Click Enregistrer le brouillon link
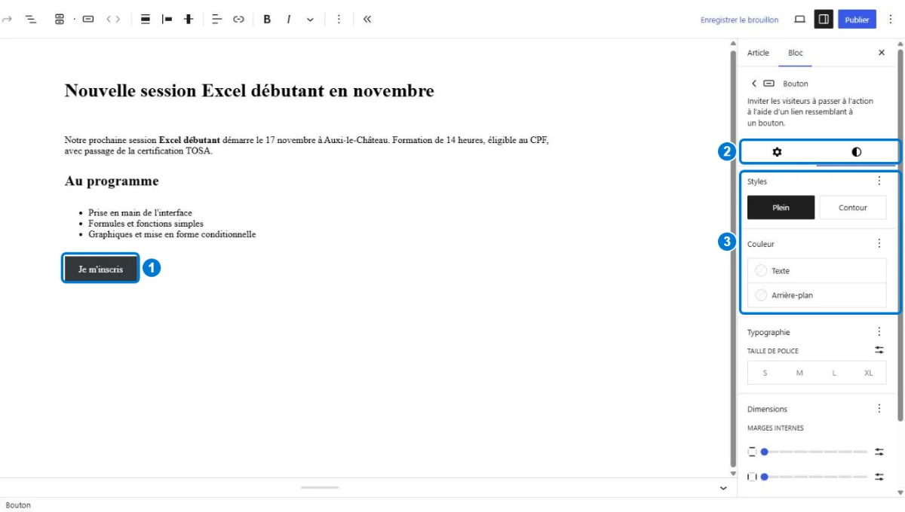 (739, 20)
